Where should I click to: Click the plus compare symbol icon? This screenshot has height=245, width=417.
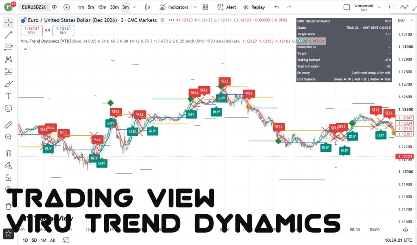66,7
